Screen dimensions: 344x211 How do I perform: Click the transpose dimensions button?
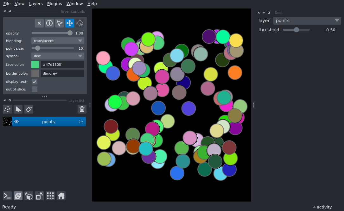(40, 196)
